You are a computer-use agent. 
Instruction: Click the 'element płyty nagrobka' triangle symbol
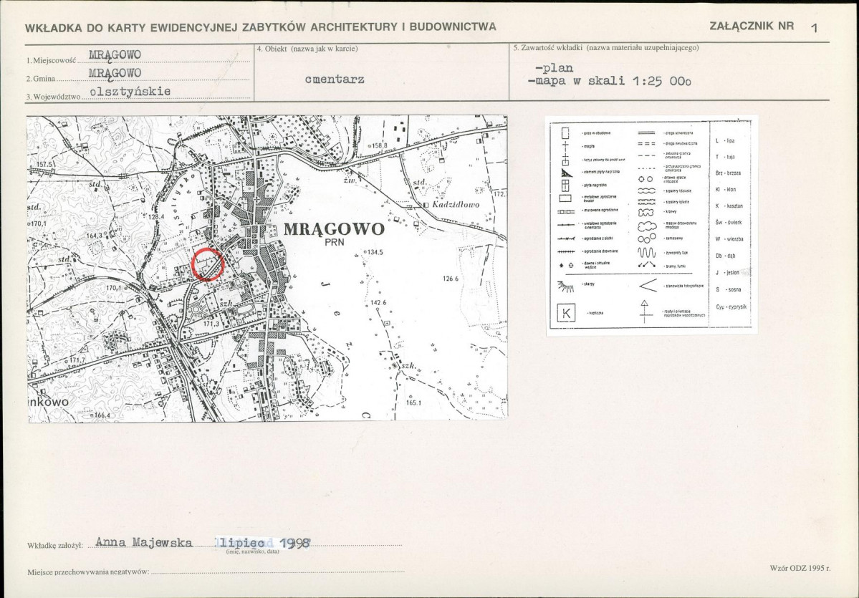(x=567, y=173)
